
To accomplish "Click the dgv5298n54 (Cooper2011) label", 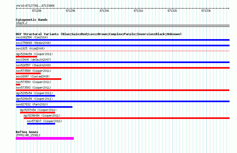I will (42, 115).
